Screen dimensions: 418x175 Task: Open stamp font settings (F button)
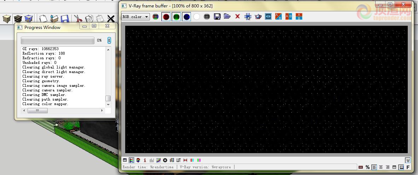click(x=408, y=167)
